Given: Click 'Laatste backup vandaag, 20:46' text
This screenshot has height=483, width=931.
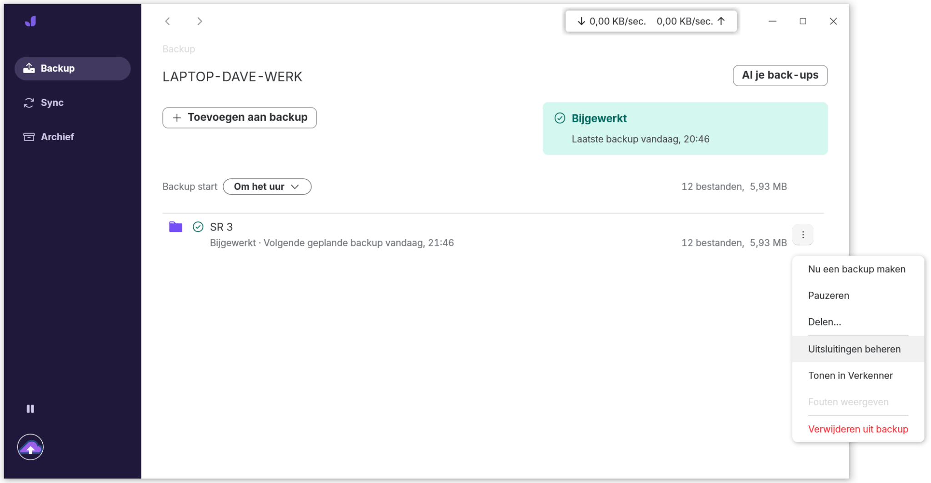Looking at the screenshot, I should [640, 139].
